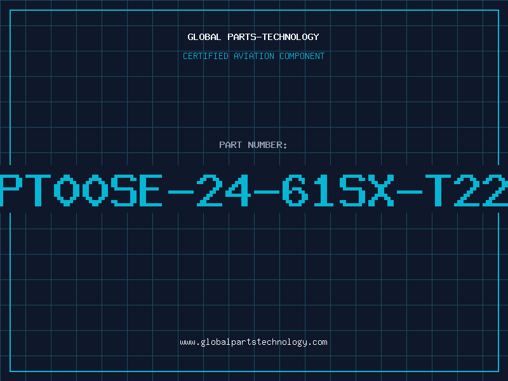Click the PART NUMBER: label

(253, 145)
